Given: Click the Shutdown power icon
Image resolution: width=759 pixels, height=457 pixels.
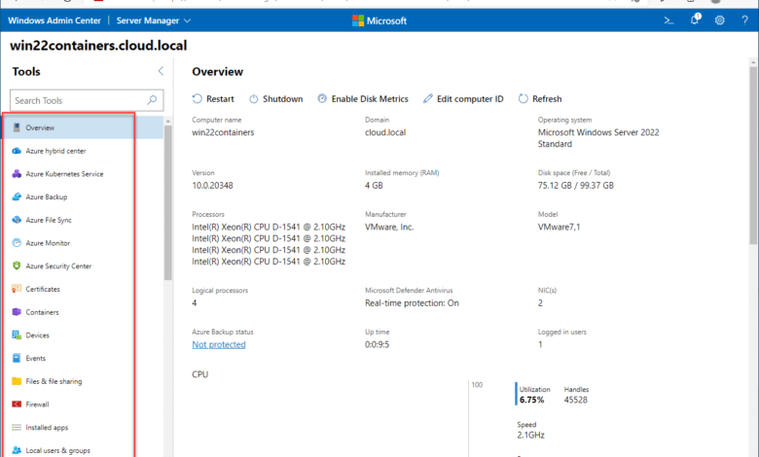Looking at the screenshot, I should coord(254,98).
